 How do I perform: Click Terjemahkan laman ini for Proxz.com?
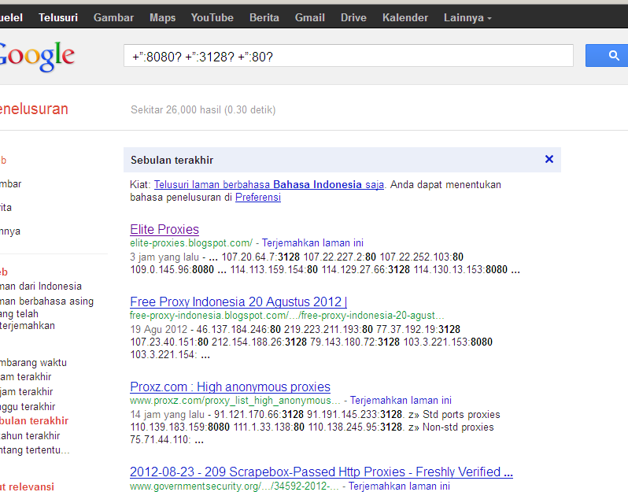coord(401,400)
